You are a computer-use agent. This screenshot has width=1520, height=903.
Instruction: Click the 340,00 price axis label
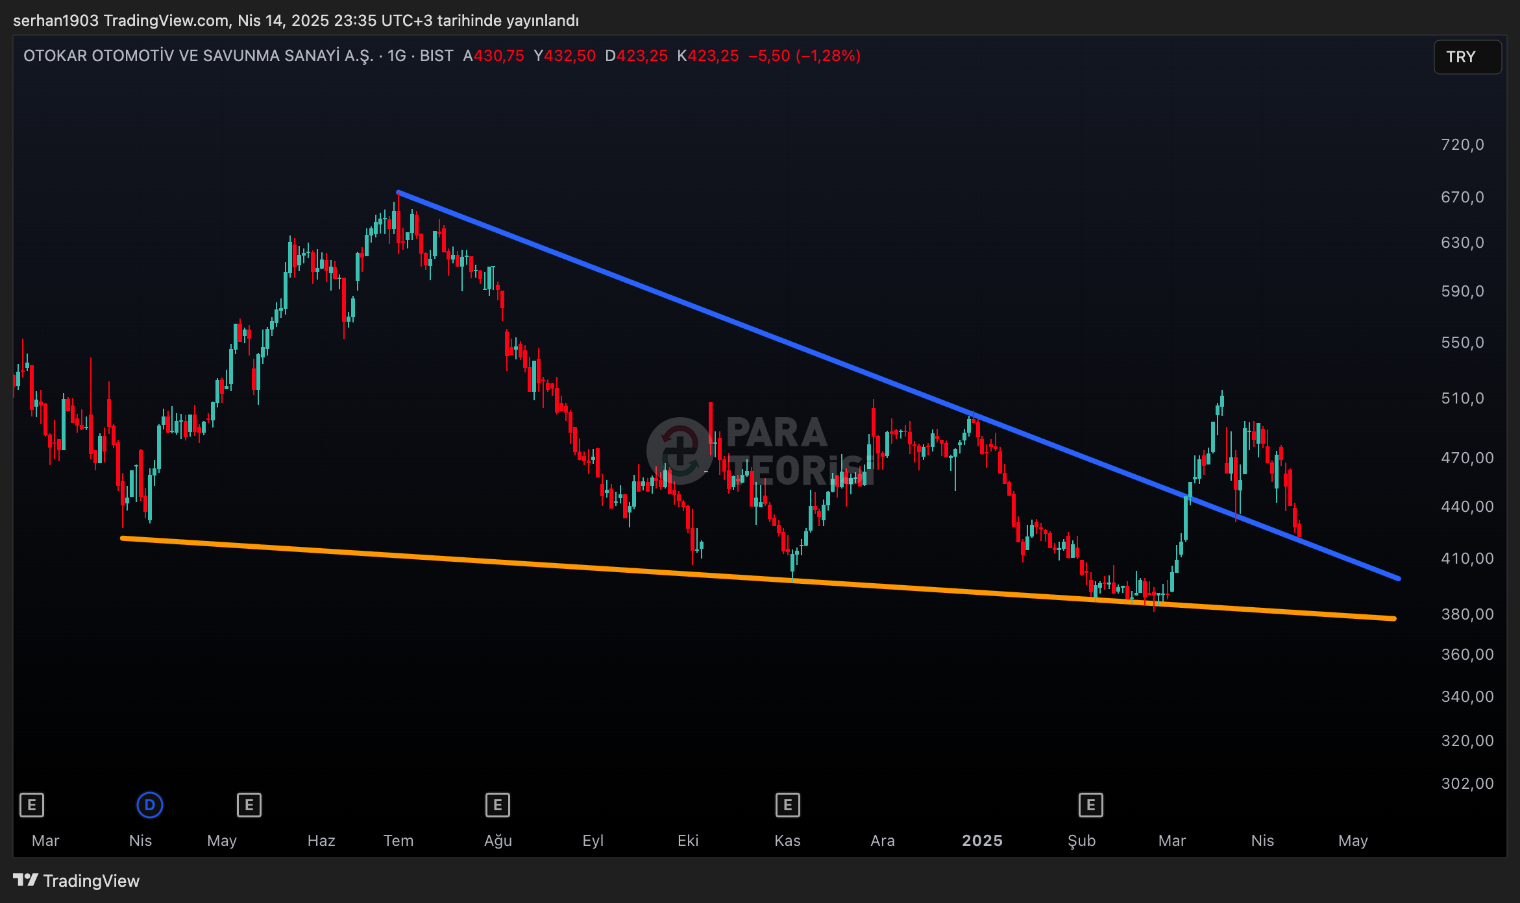click(1467, 697)
